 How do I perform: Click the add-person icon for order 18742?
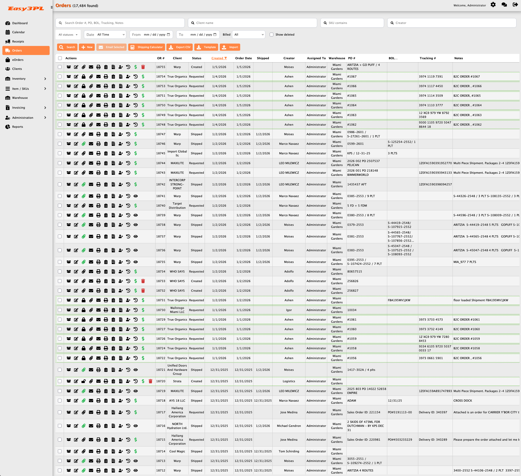click(x=121, y=184)
